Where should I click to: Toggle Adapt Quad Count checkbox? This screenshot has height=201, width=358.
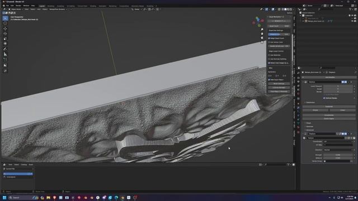[269, 39]
